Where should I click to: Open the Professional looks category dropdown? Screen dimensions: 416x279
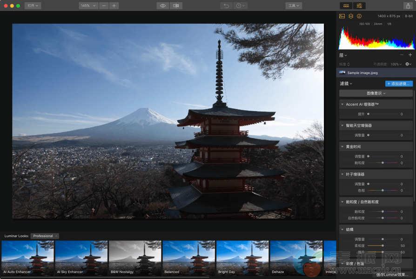[x=45, y=236]
